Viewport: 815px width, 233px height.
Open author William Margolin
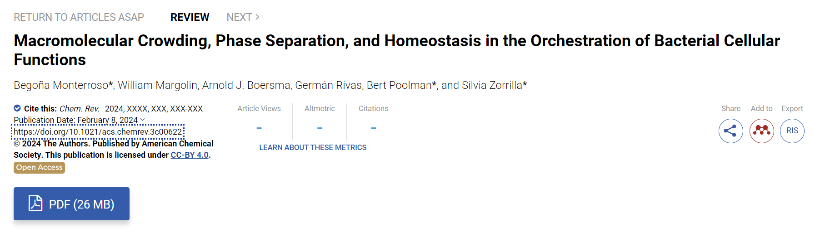coord(157,85)
